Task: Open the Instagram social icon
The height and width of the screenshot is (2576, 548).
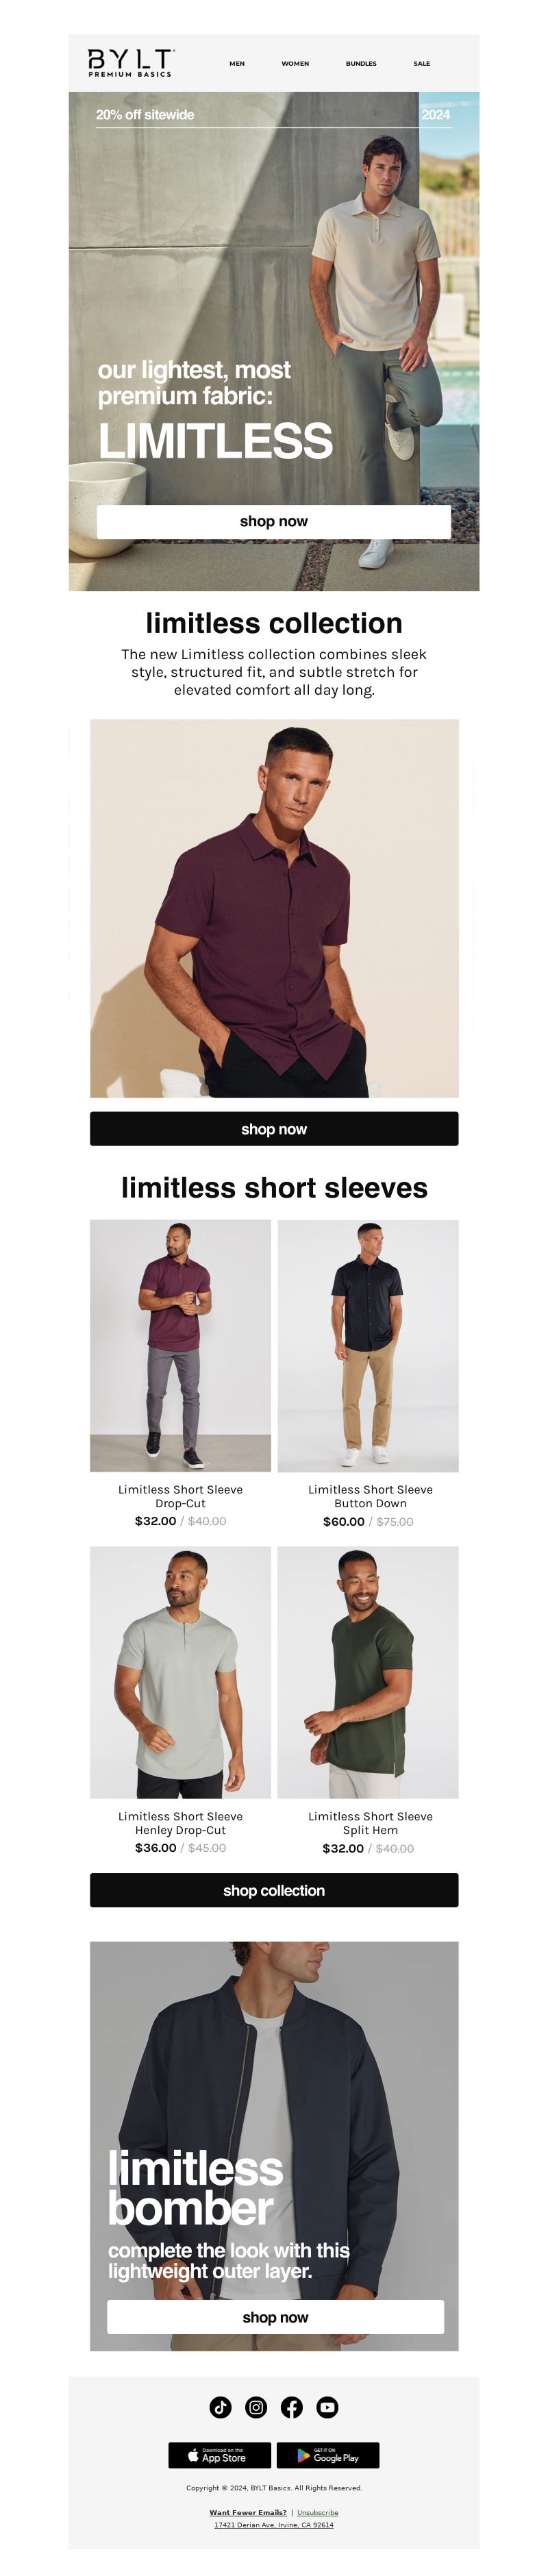Action: [256, 2407]
